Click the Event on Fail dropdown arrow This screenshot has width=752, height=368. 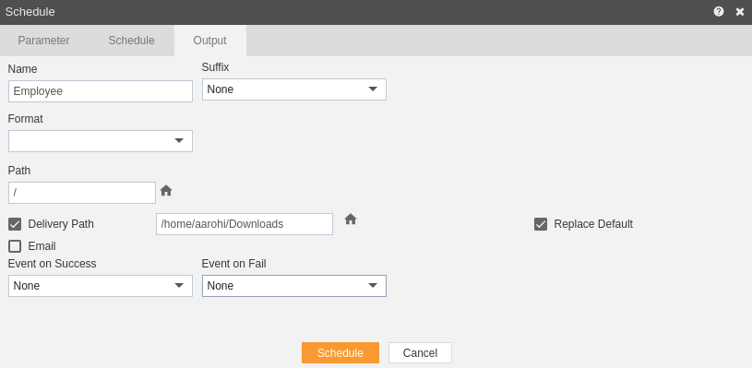point(373,286)
